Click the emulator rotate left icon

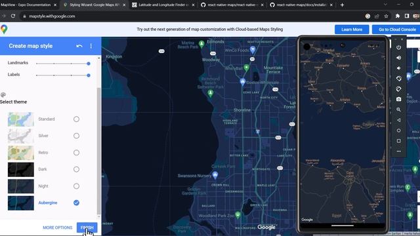pos(398,79)
